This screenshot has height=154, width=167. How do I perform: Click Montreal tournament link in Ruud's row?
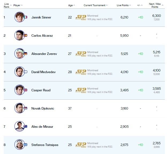click(92, 88)
